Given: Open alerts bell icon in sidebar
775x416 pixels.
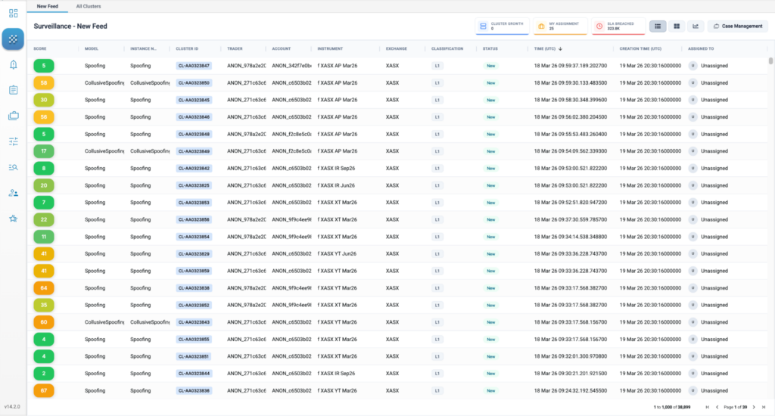Looking at the screenshot, I should pyautogui.click(x=14, y=65).
